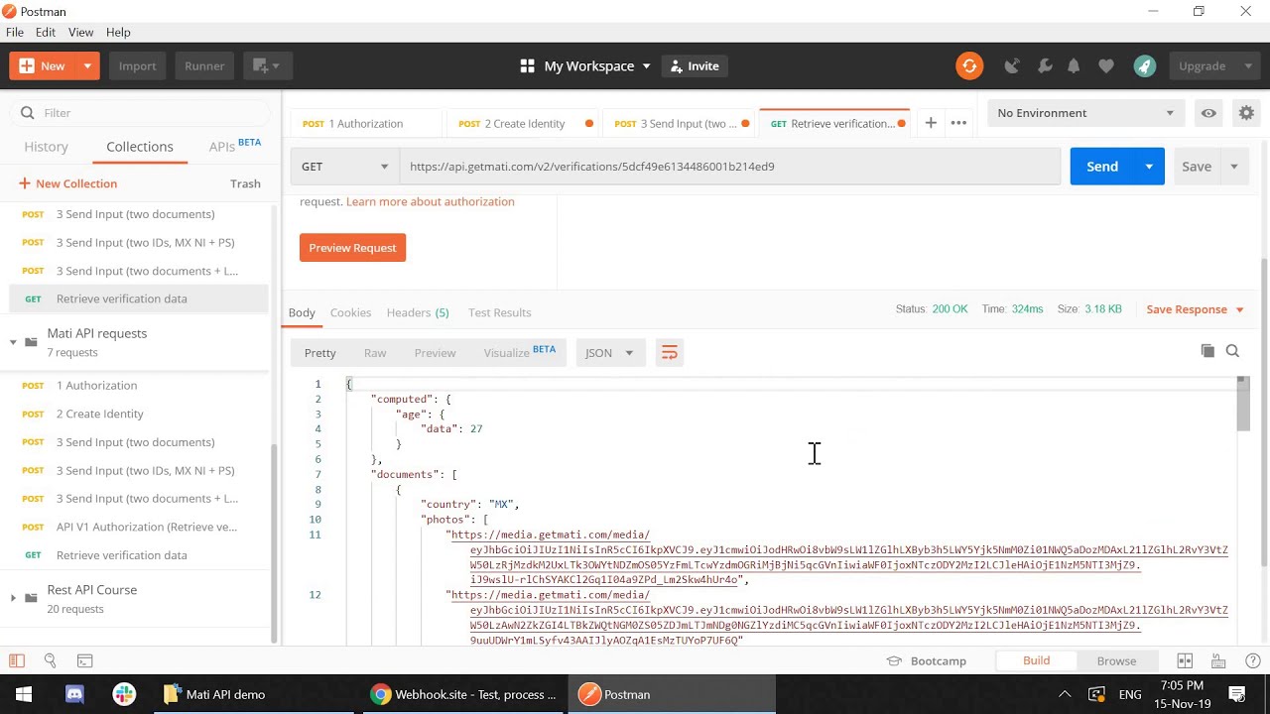This screenshot has width=1270, height=714.
Task: Open Upgrade dropdown
Action: (1215, 66)
